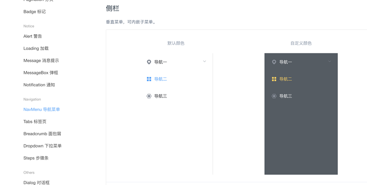Open NavMenu 导航菜单 sidebar link
Viewport: 367px width, 185px height.
(x=42, y=109)
